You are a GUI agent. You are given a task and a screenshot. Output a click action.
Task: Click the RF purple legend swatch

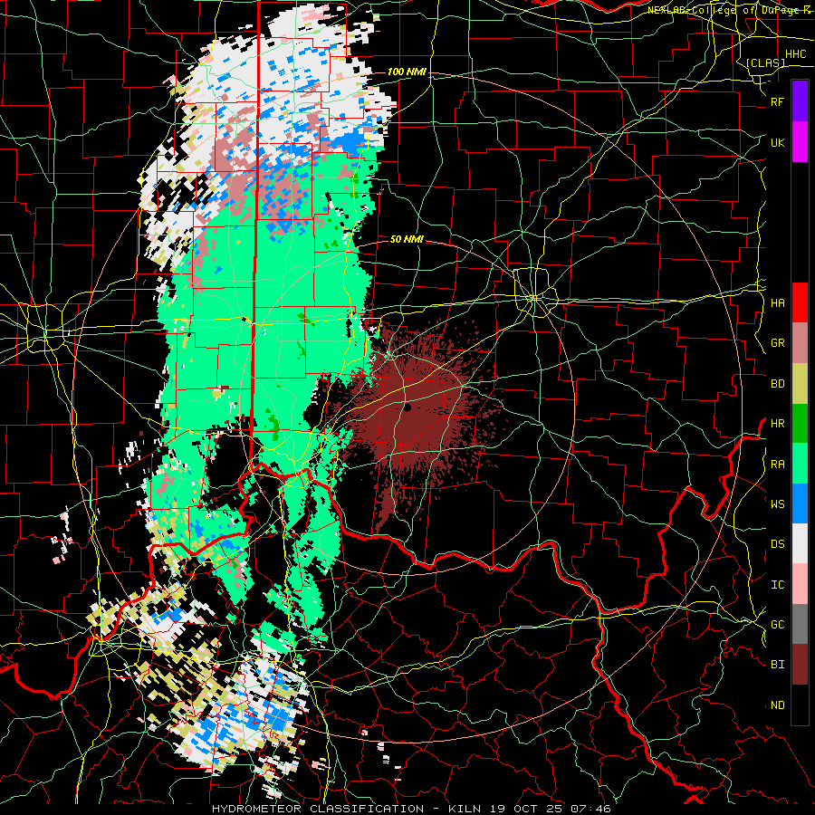click(x=800, y=101)
